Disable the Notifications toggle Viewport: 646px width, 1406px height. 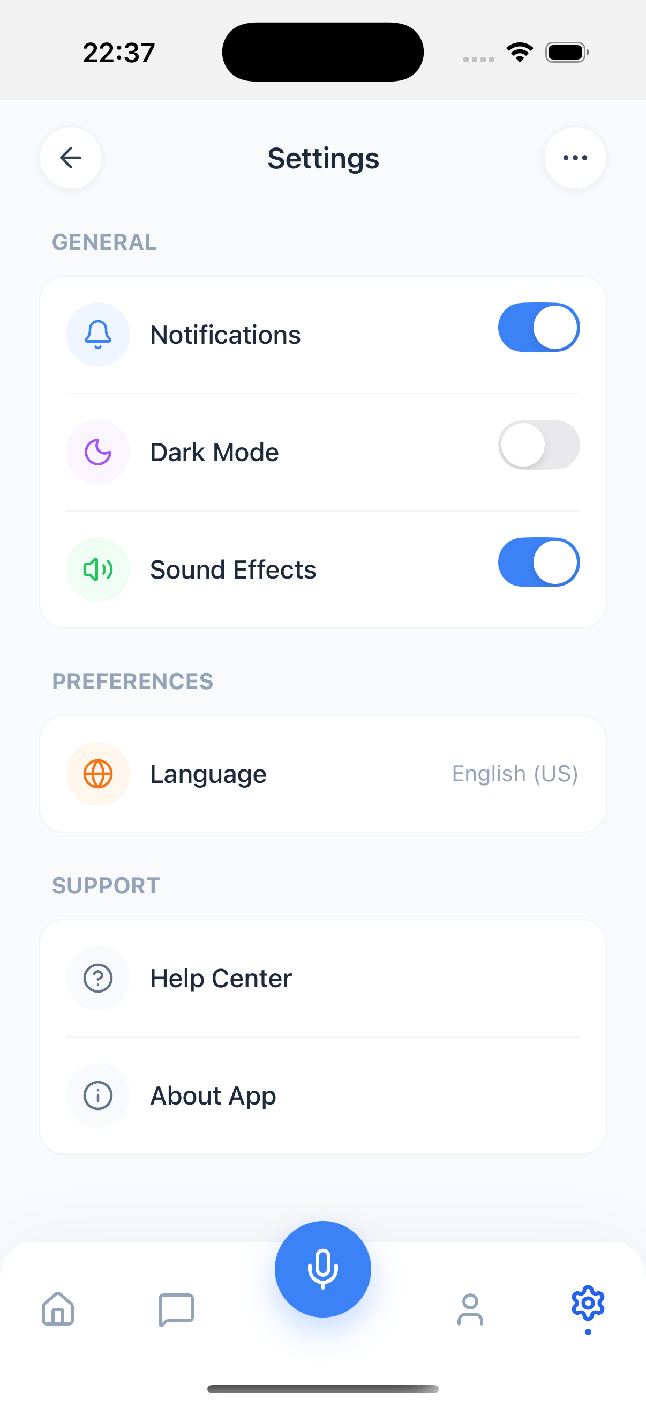coord(539,327)
